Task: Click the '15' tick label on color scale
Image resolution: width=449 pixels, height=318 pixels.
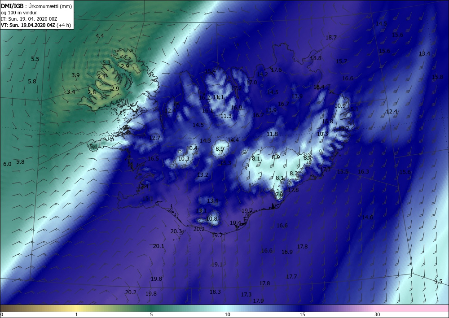Action: pyautogui.click(x=302, y=314)
